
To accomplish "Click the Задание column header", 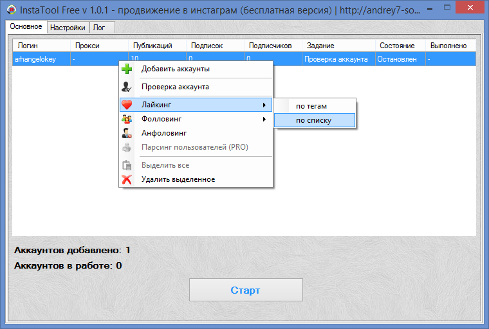I will coord(338,46).
